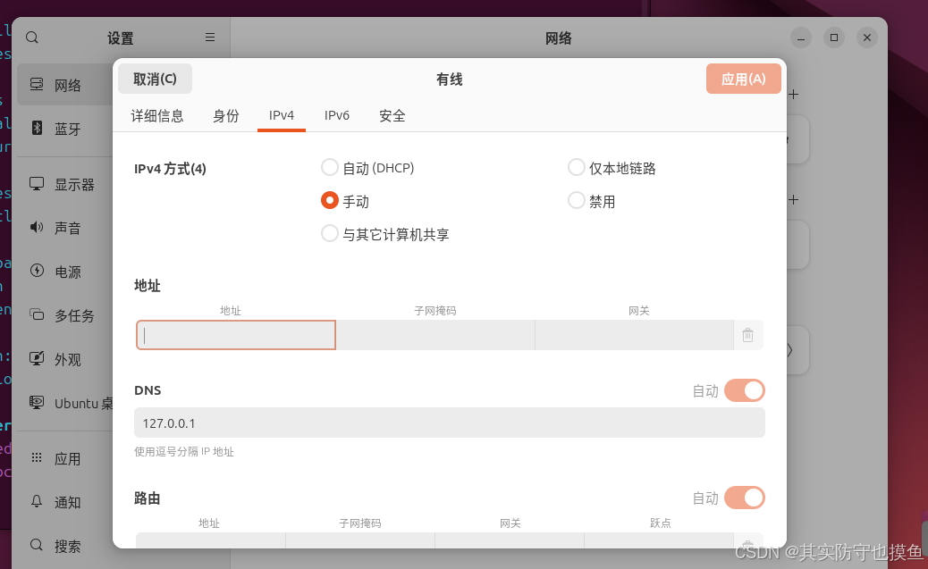Select the 手动 (Manual) radio option
The height and width of the screenshot is (569, 928).
click(x=329, y=200)
